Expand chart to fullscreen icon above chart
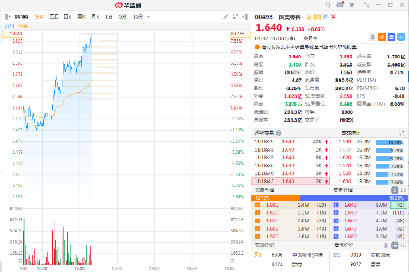 point(236,17)
